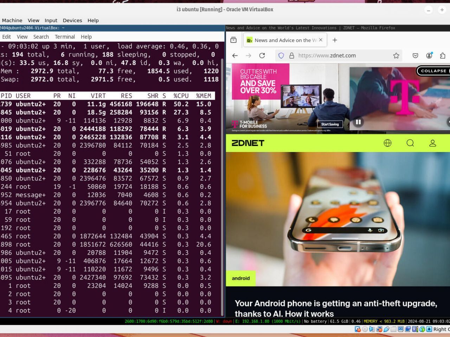Toggle the bookmark star for zdnet.com
Viewport: 450px width, 337px height.
[396, 55]
